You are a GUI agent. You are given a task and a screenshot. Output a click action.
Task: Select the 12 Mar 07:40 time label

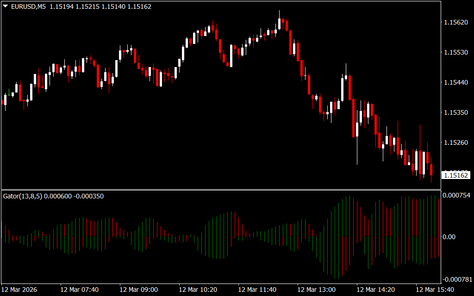[80, 290]
